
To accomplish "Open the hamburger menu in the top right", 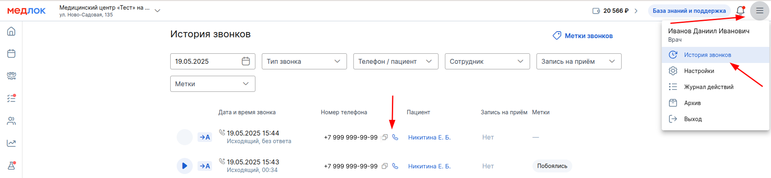I will tap(759, 11).
